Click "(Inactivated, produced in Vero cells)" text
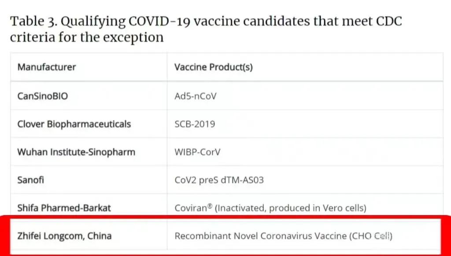This screenshot has height=256, width=451. click(290, 208)
